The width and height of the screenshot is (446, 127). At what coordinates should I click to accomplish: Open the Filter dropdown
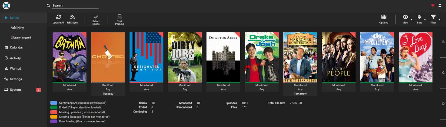click(x=433, y=17)
